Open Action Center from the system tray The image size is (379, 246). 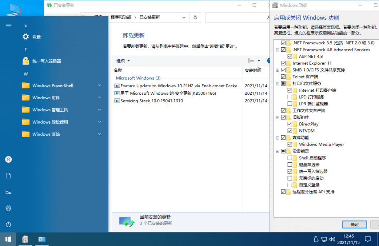pos(368,239)
